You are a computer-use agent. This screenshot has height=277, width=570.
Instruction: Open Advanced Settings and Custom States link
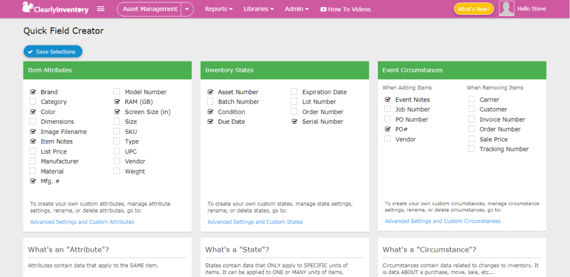point(255,222)
